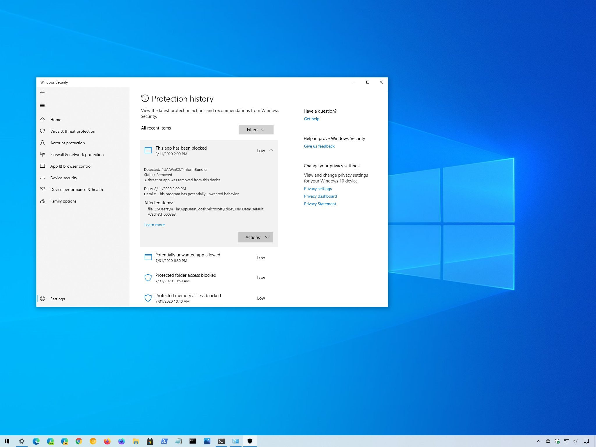The height and width of the screenshot is (447, 596).
Task: Click the Virus & threat protection icon
Action: coord(43,131)
